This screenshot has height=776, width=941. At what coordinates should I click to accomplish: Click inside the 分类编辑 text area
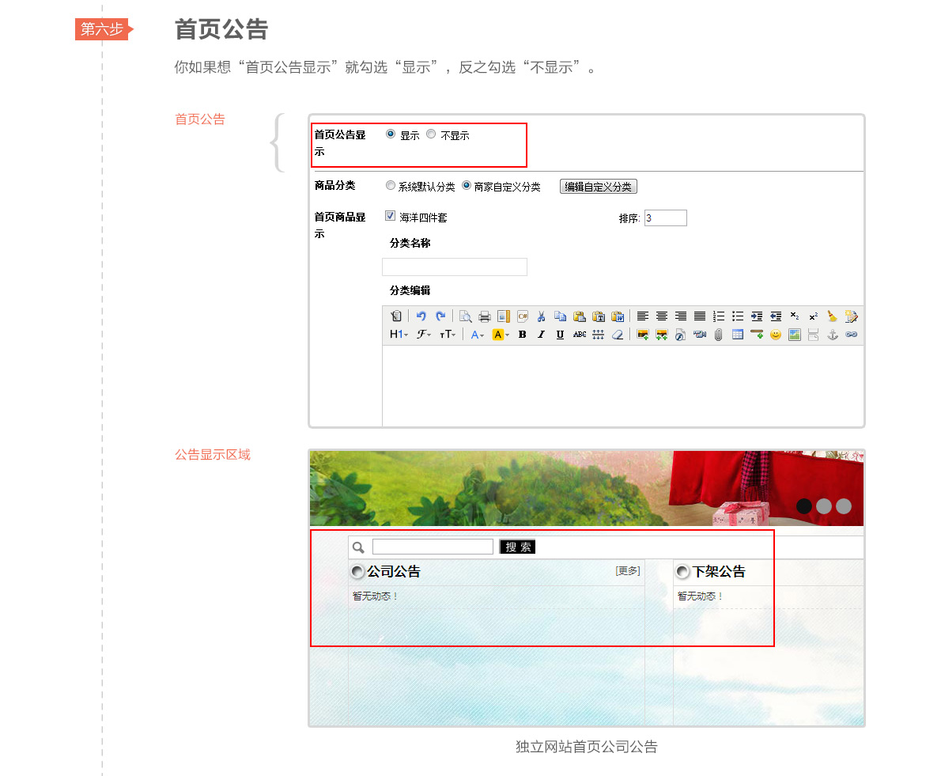[623, 385]
